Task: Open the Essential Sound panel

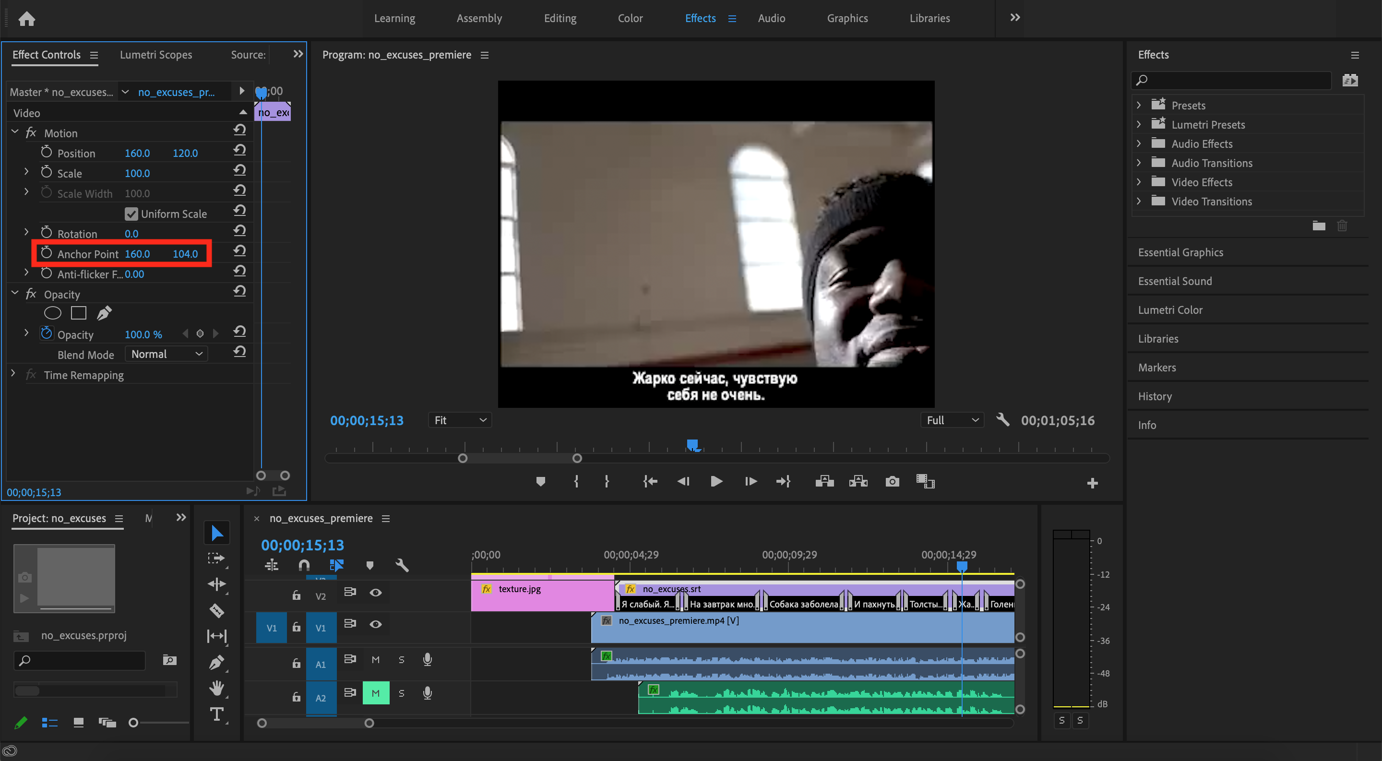Action: coord(1174,281)
